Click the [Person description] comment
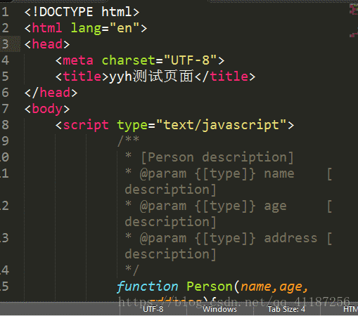Viewport: 358px width, 316px height. coord(217,157)
